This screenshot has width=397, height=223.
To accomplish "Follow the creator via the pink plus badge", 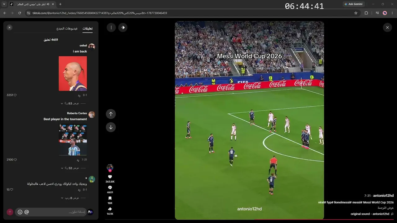I will (110, 171).
